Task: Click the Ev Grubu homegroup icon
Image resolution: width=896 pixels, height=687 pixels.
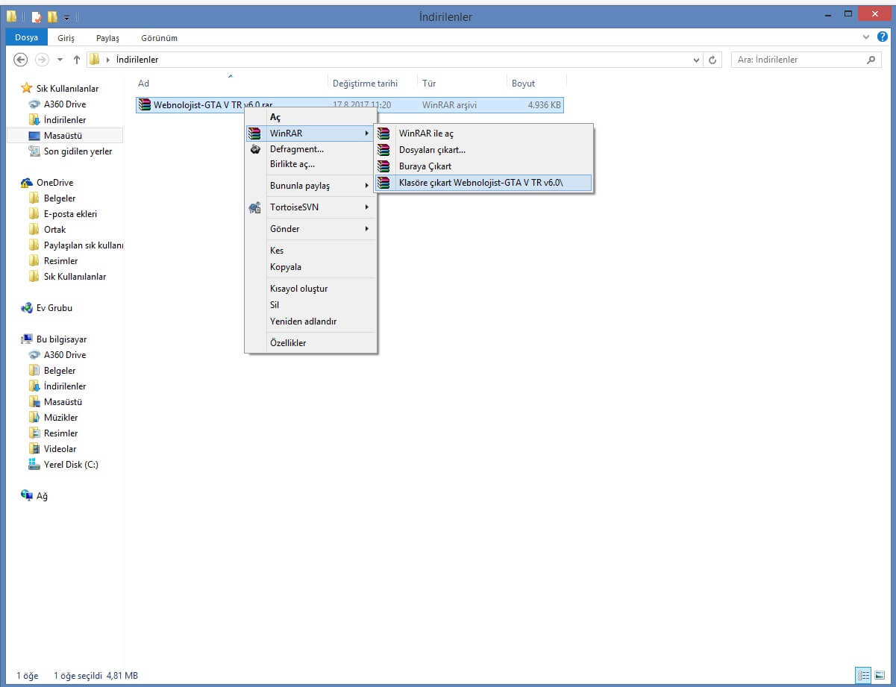Action: pos(27,308)
